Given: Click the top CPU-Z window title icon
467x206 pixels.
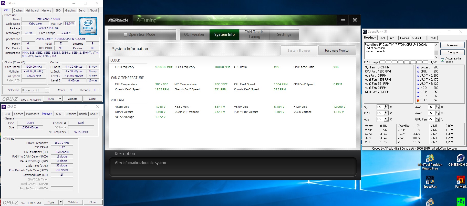Looking at the screenshot, I should click(3, 3).
